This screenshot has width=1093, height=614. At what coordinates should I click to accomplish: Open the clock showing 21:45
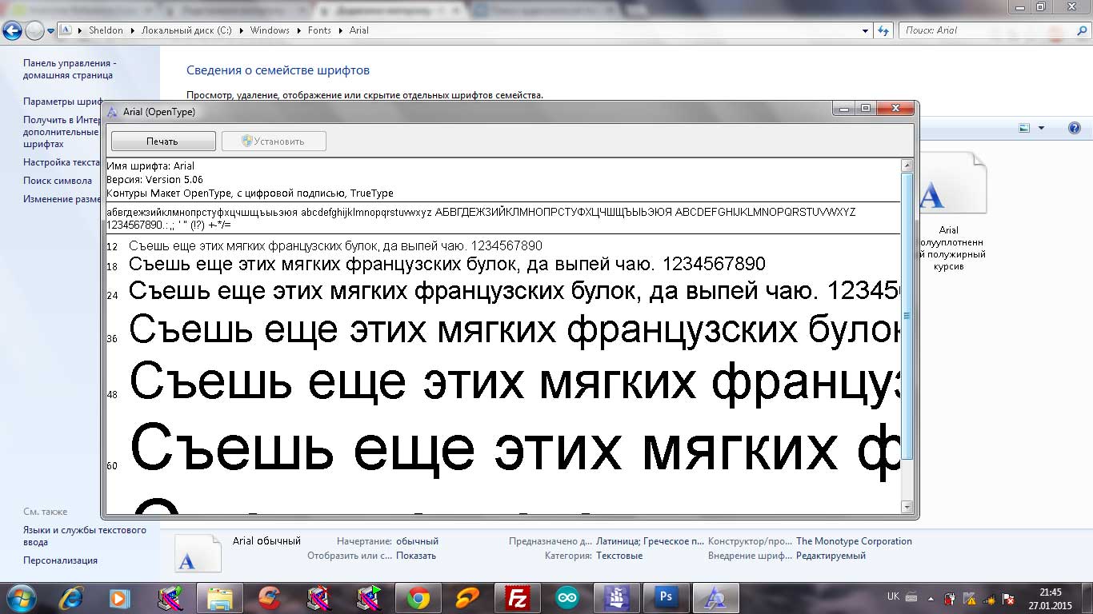coord(1051,598)
